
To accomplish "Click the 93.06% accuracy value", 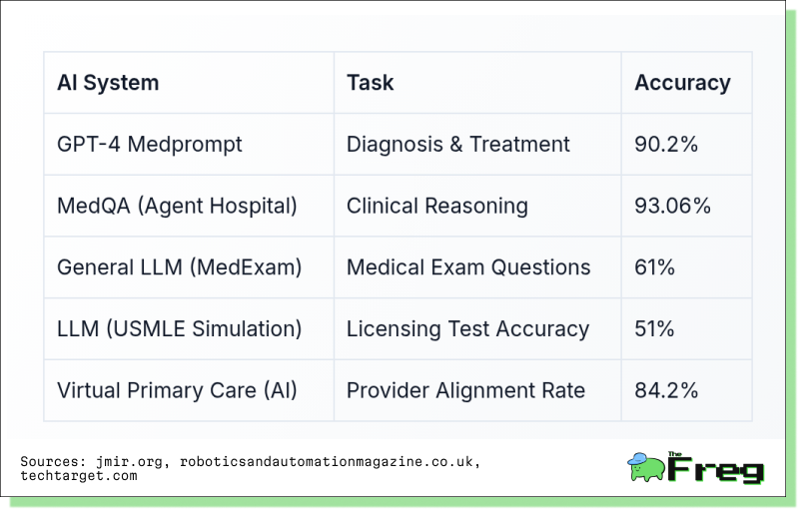I will (x=672, y=206).
